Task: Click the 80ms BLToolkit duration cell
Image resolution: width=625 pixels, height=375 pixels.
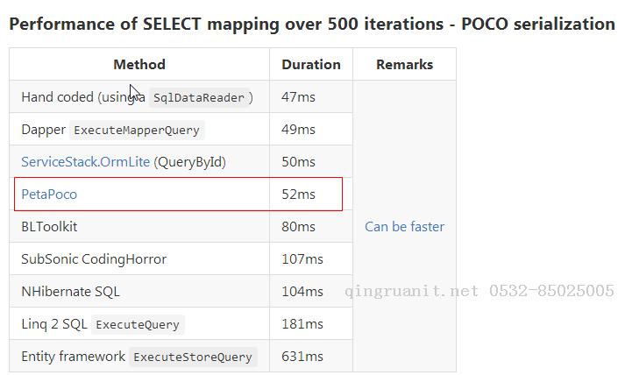Action: coord(298,227)
